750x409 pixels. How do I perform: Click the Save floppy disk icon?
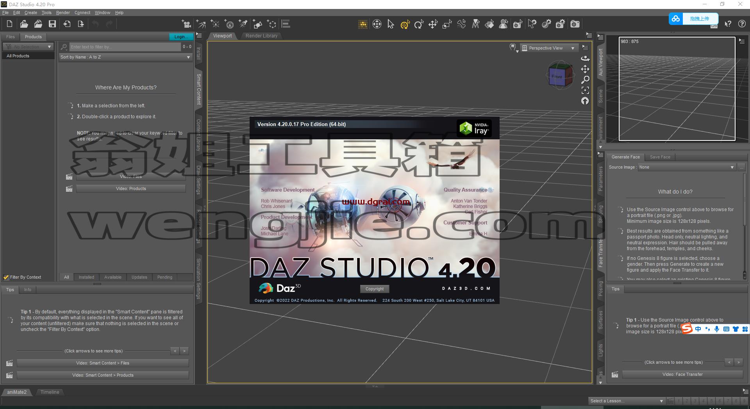(52, 24)
